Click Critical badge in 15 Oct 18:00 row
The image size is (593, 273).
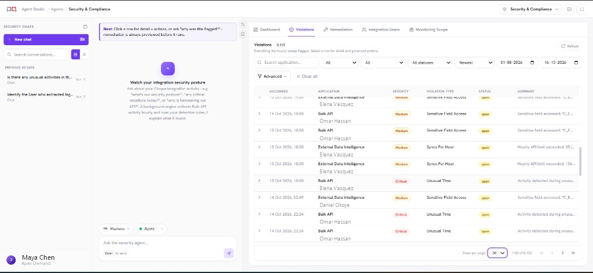tap(401, 181)
